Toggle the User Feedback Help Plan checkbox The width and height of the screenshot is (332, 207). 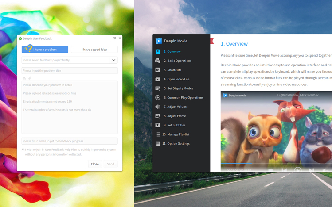pos(23,149)
